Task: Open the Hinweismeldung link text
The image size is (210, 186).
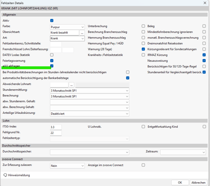Action: [19, 175]
